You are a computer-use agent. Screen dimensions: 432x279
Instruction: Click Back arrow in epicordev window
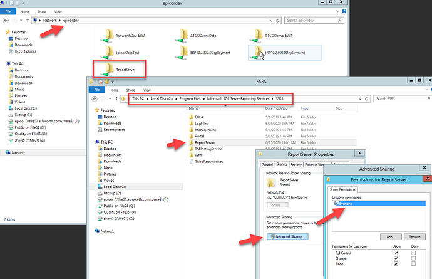click(x=6, y=21)
